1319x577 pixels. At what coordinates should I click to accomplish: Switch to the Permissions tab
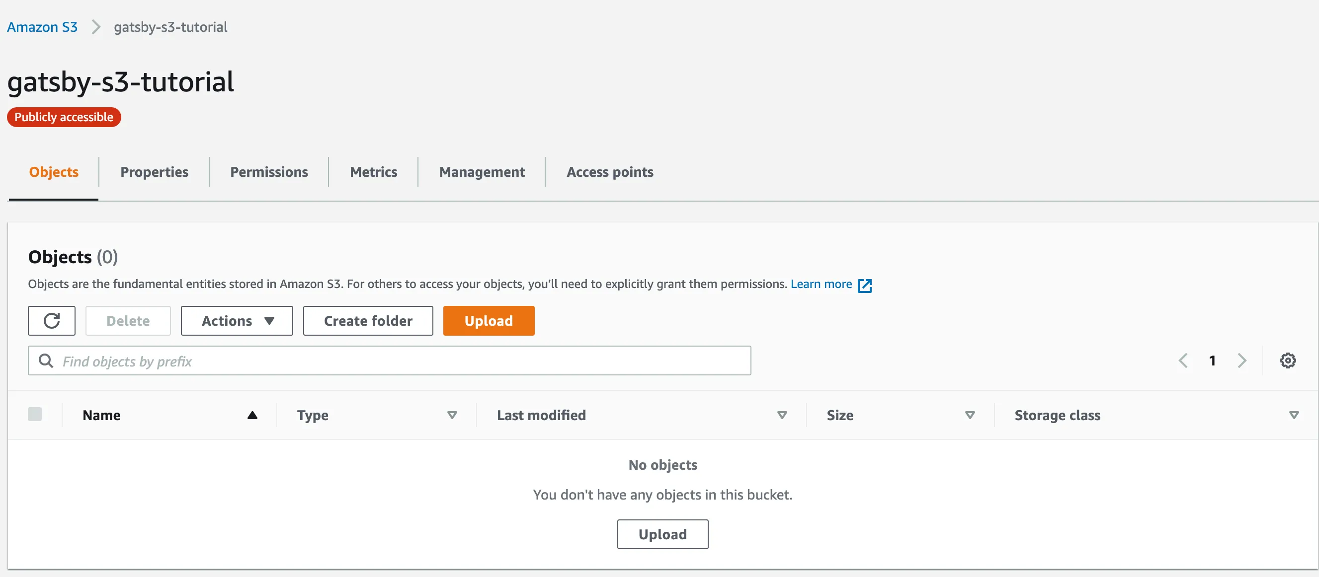pyautogui.click(x=268, y=172)
